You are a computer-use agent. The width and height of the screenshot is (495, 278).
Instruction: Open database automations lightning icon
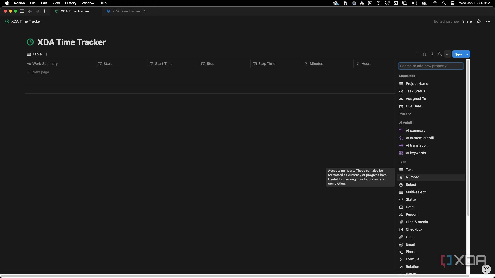pyautogui.click(x=432, y=54)
